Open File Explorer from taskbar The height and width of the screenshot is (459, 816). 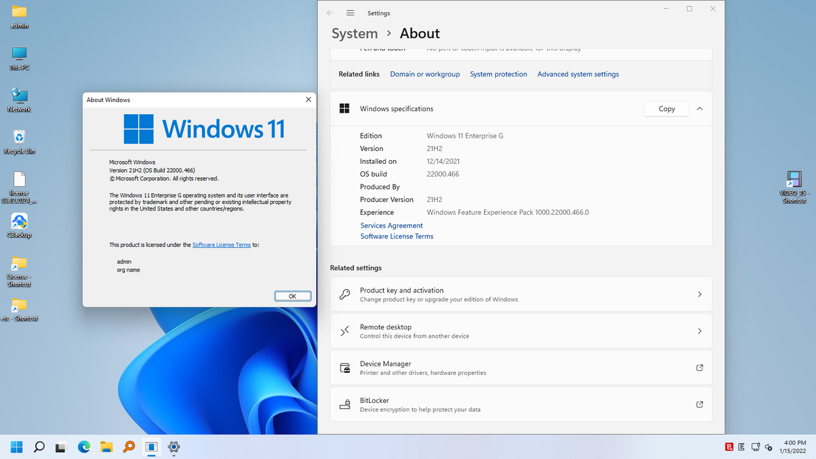(x=106, y=447)
